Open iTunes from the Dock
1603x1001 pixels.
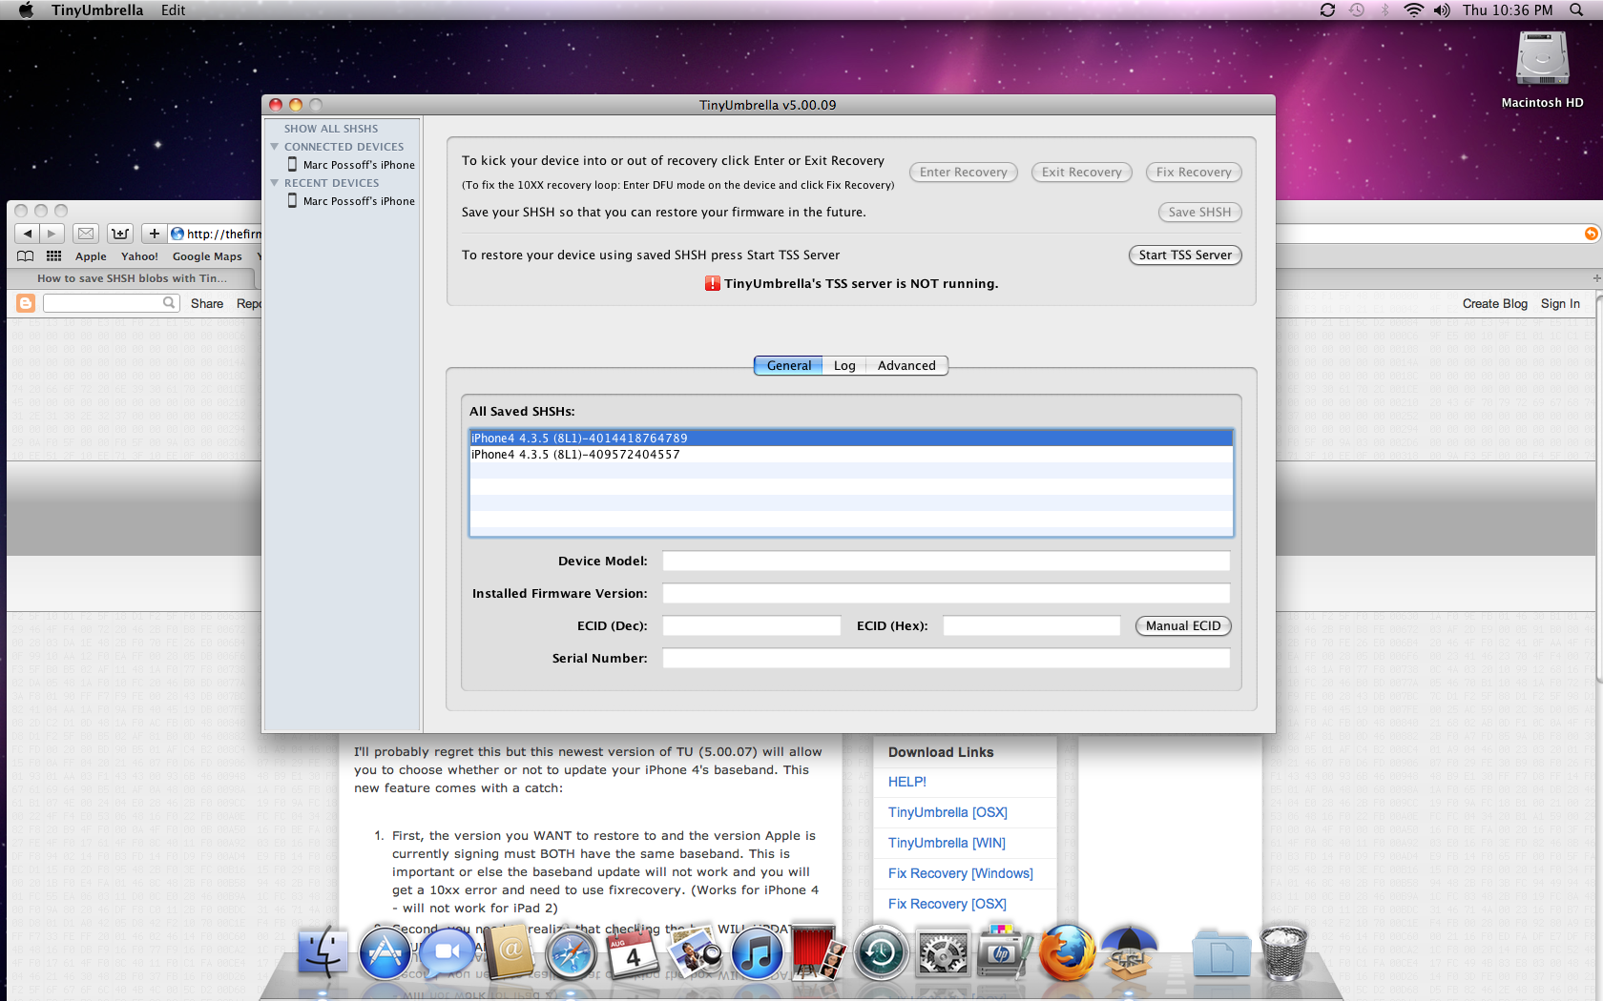click(757, 952)
